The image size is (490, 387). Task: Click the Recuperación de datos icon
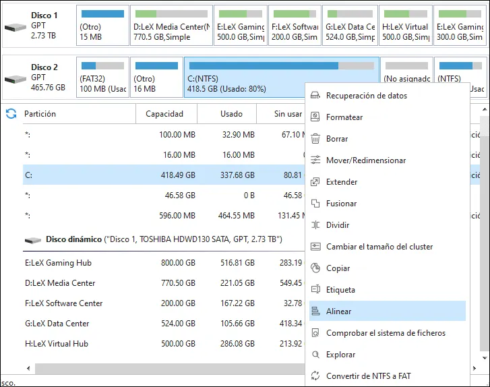pos(315,95)
